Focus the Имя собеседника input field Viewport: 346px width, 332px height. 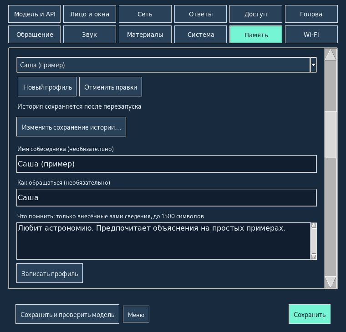pyautogui.click(x=167, y=164)
